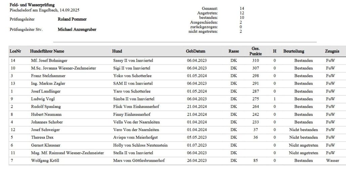Click the score value 307

pos(256,68)
